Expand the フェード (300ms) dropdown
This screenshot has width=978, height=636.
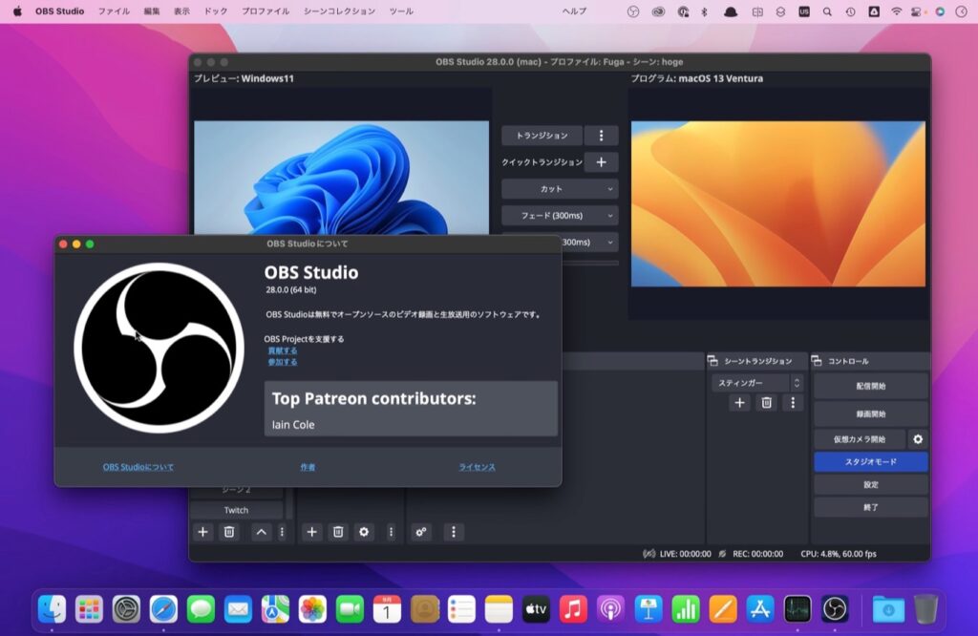coord(559,215)
